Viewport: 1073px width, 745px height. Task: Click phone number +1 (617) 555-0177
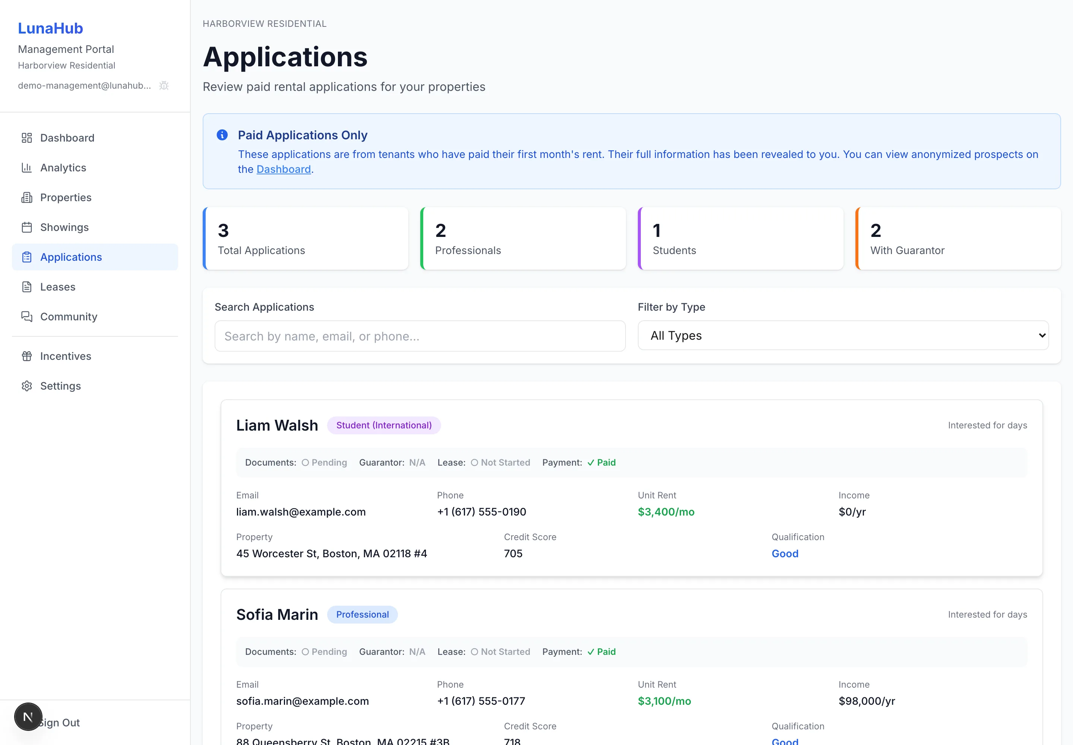point(481,701)
